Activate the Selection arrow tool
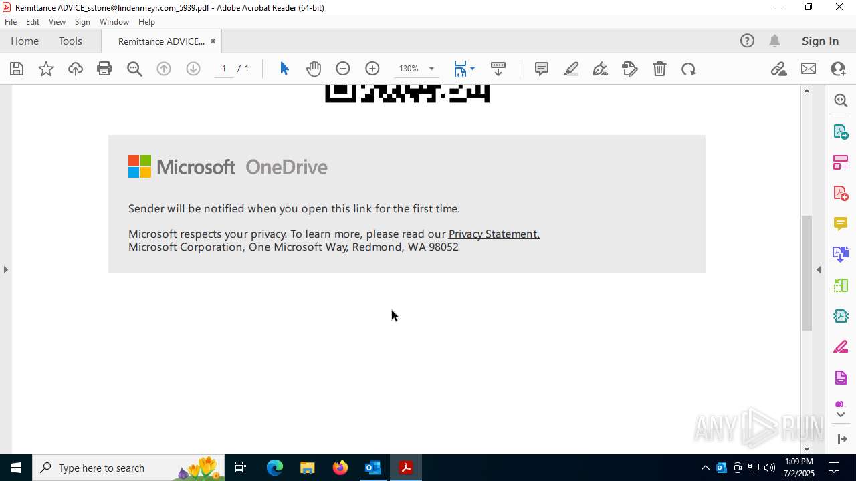This screenshot has width=856, height=481. click(x=284, y=69)
